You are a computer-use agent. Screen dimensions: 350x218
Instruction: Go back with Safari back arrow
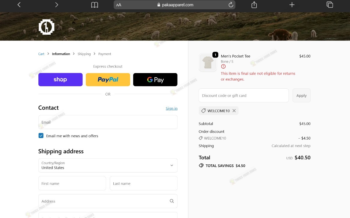[x=19, y=5]
